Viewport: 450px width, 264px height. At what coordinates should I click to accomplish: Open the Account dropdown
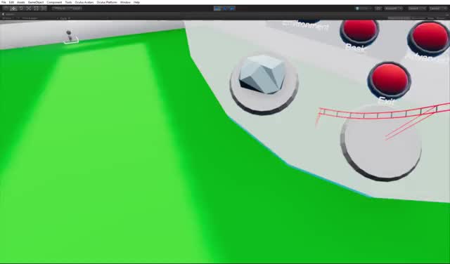tap(394, 8)
